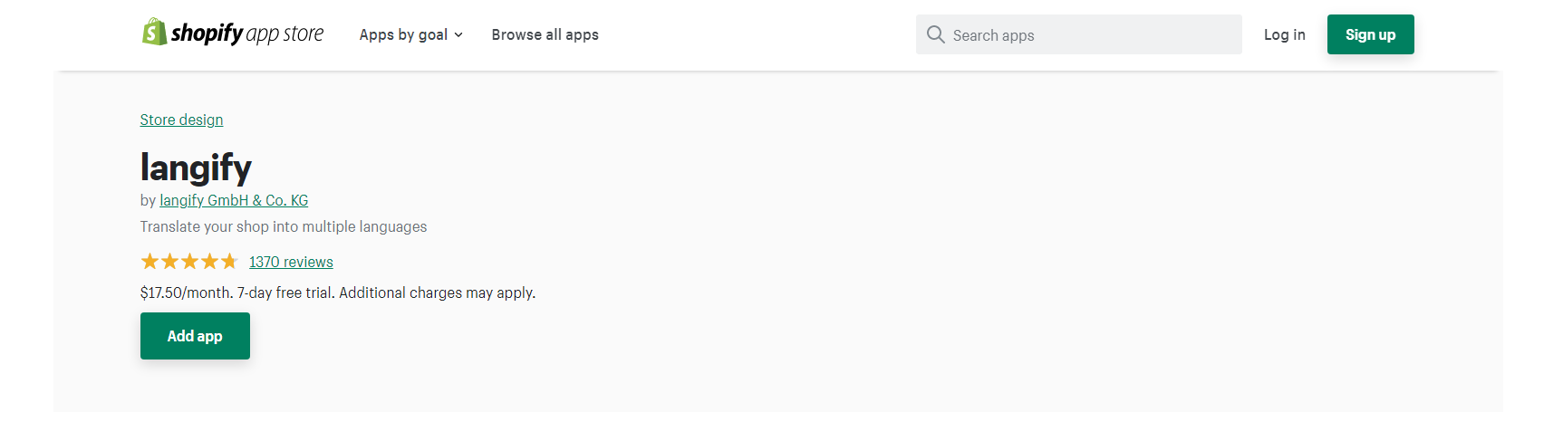Click the fourth rating star
This screenshot has width=1563, height=441.
(x=209, y=262)
